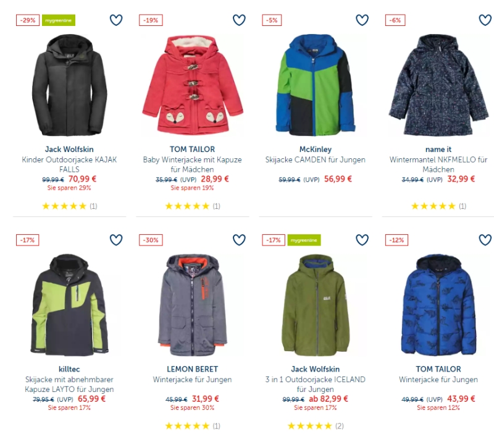494x434 pixels.
Task: Add killtec LAYTO ski jacket to wishlist
Action: point(116,240)
